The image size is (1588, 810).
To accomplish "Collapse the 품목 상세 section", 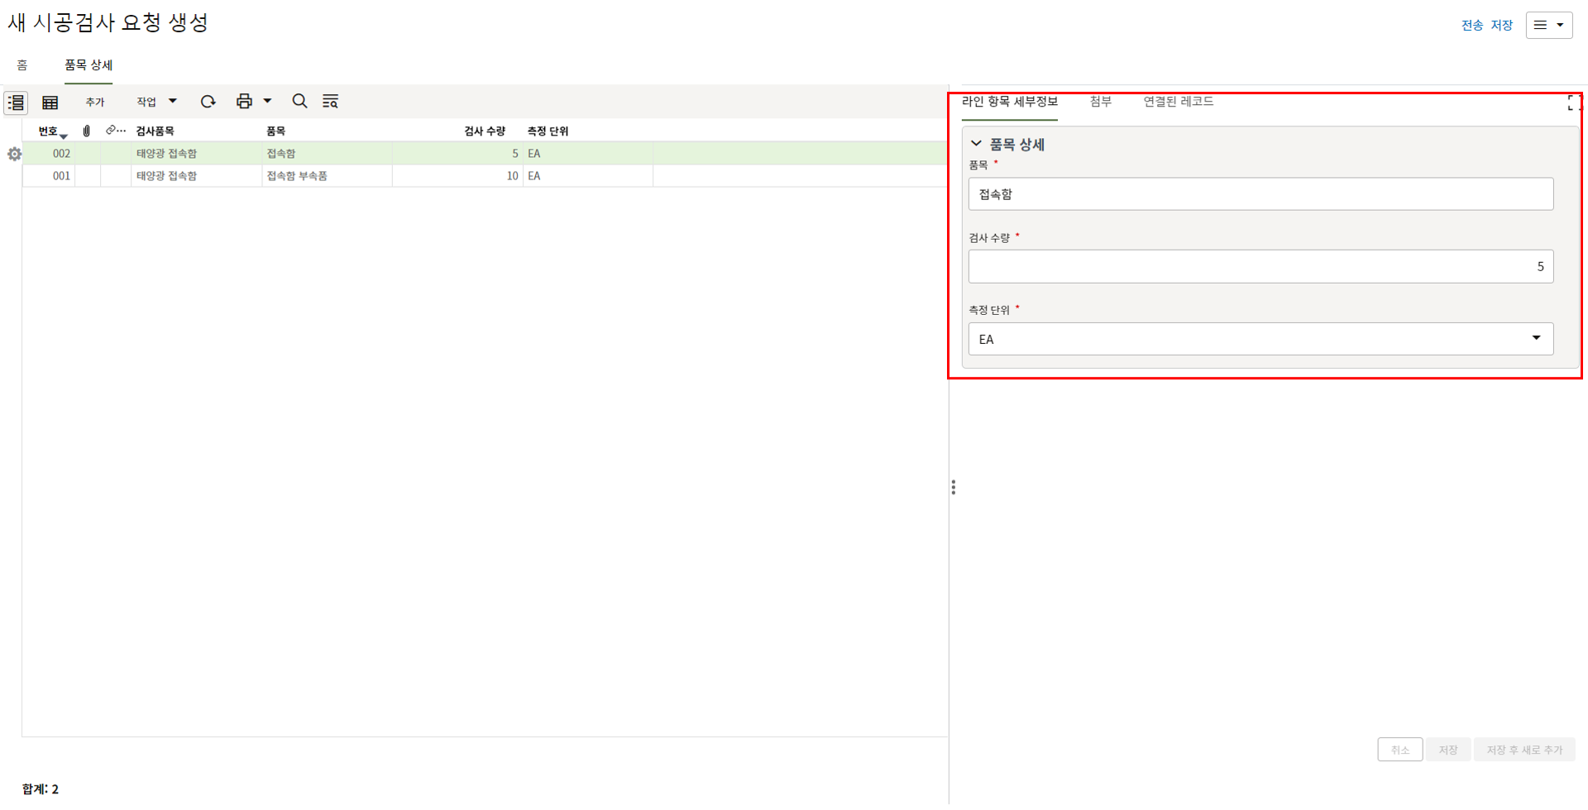I will click(x=977, y=144).
